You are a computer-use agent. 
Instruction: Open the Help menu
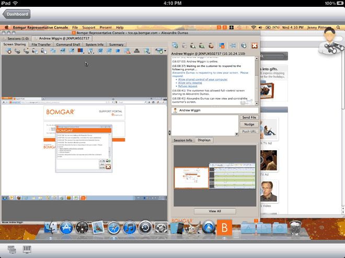click(120, 28)
